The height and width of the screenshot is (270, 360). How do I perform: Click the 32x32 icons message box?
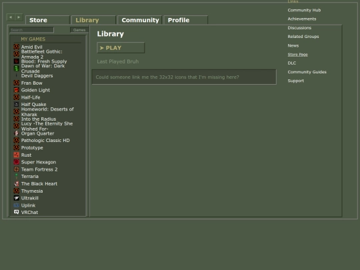tap(184, 77)
